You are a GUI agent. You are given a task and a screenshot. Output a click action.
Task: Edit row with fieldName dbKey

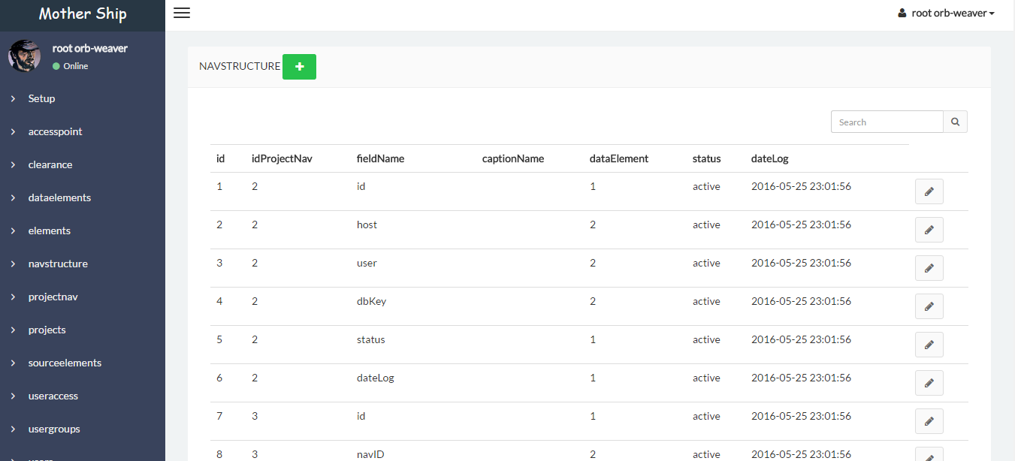[x=929, y=306]
